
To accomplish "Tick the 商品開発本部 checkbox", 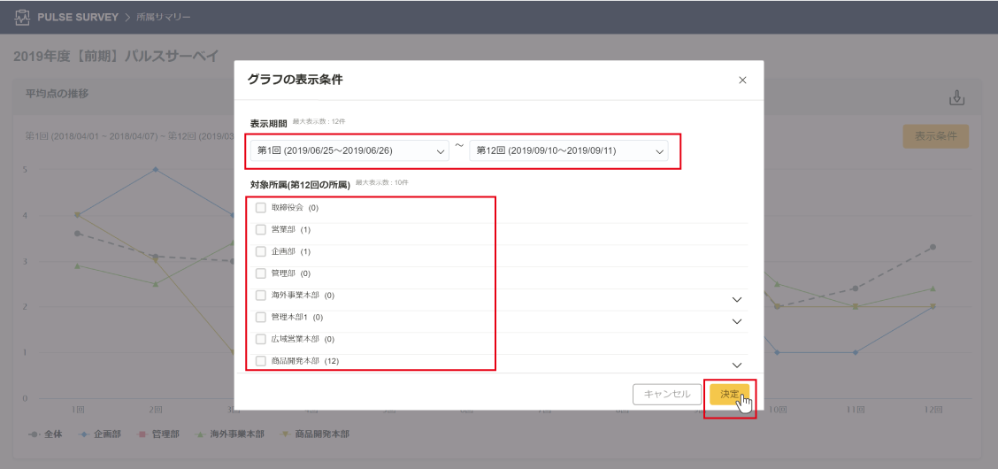I will [x=261, y=361].
